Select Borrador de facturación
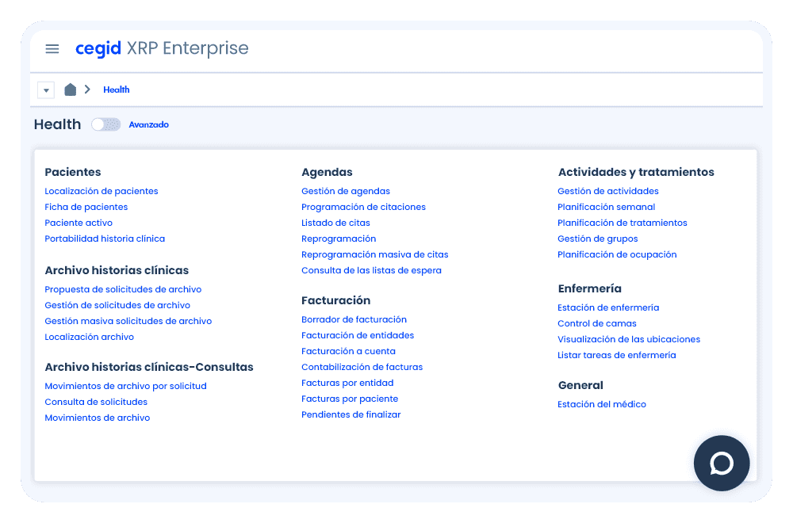 (x=354, y=319)
